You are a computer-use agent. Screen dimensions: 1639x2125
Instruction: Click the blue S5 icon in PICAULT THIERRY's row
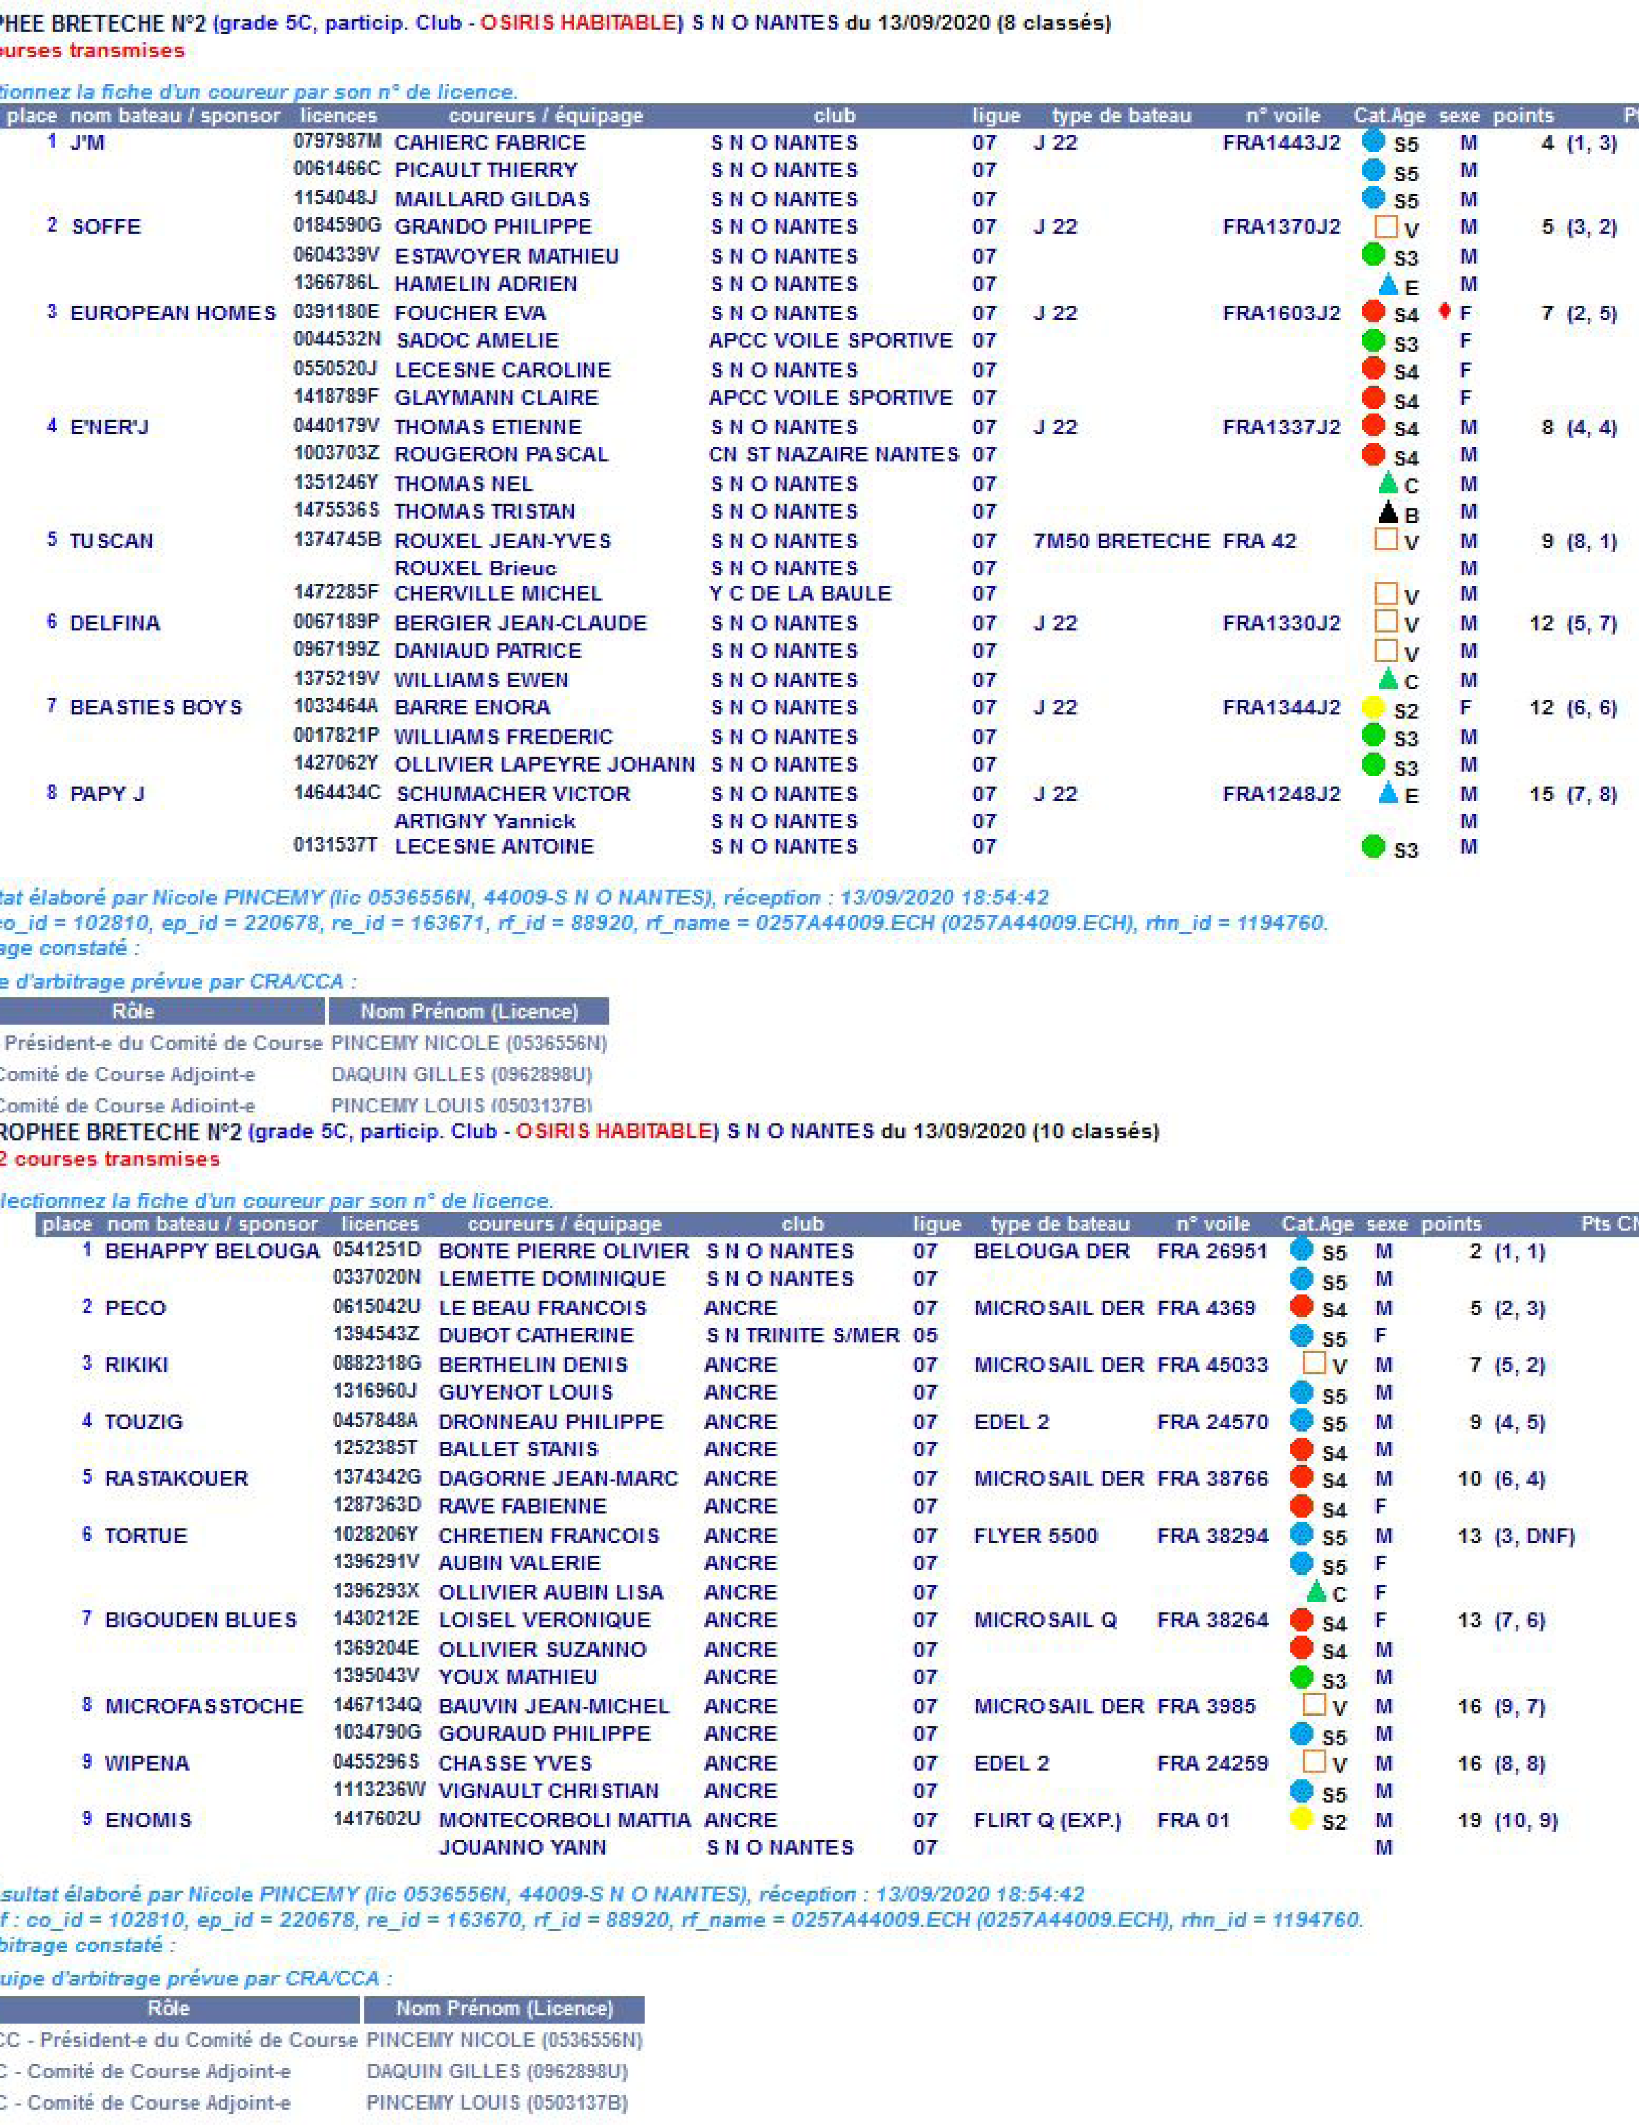coord(1373,169)
